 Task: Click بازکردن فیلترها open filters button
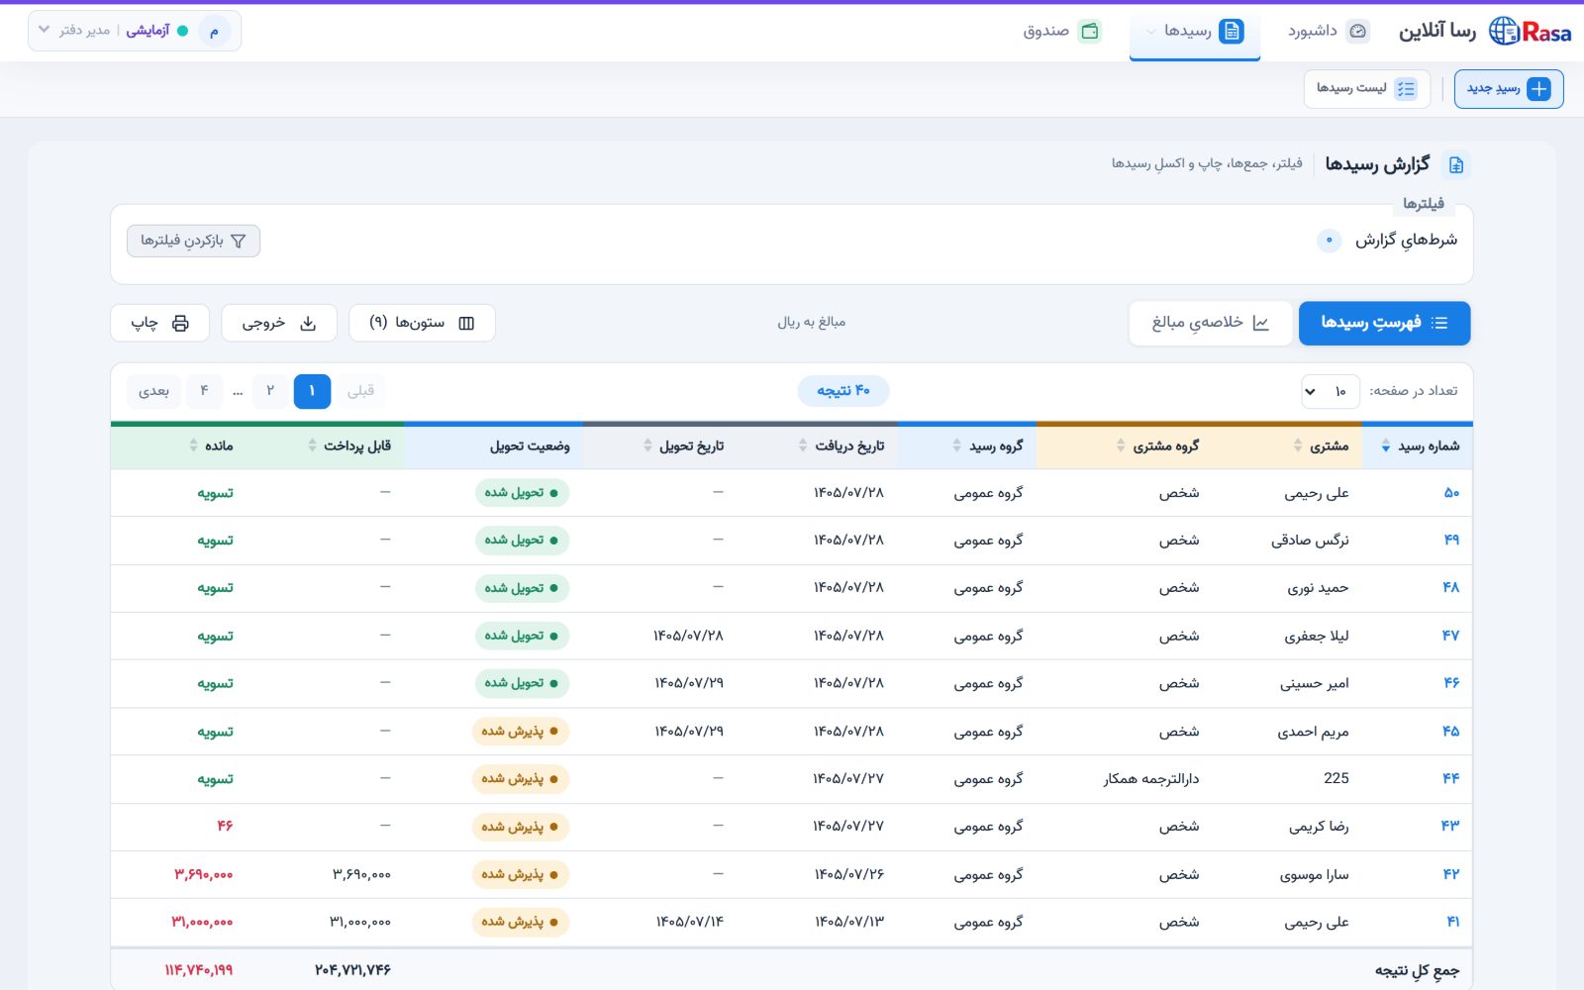[194, 241]
